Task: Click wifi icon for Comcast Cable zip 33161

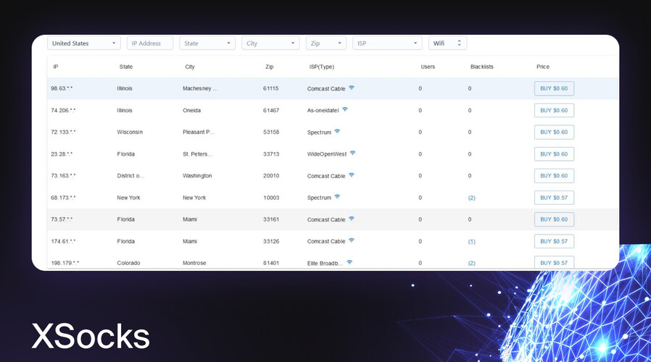Action: 352,219
